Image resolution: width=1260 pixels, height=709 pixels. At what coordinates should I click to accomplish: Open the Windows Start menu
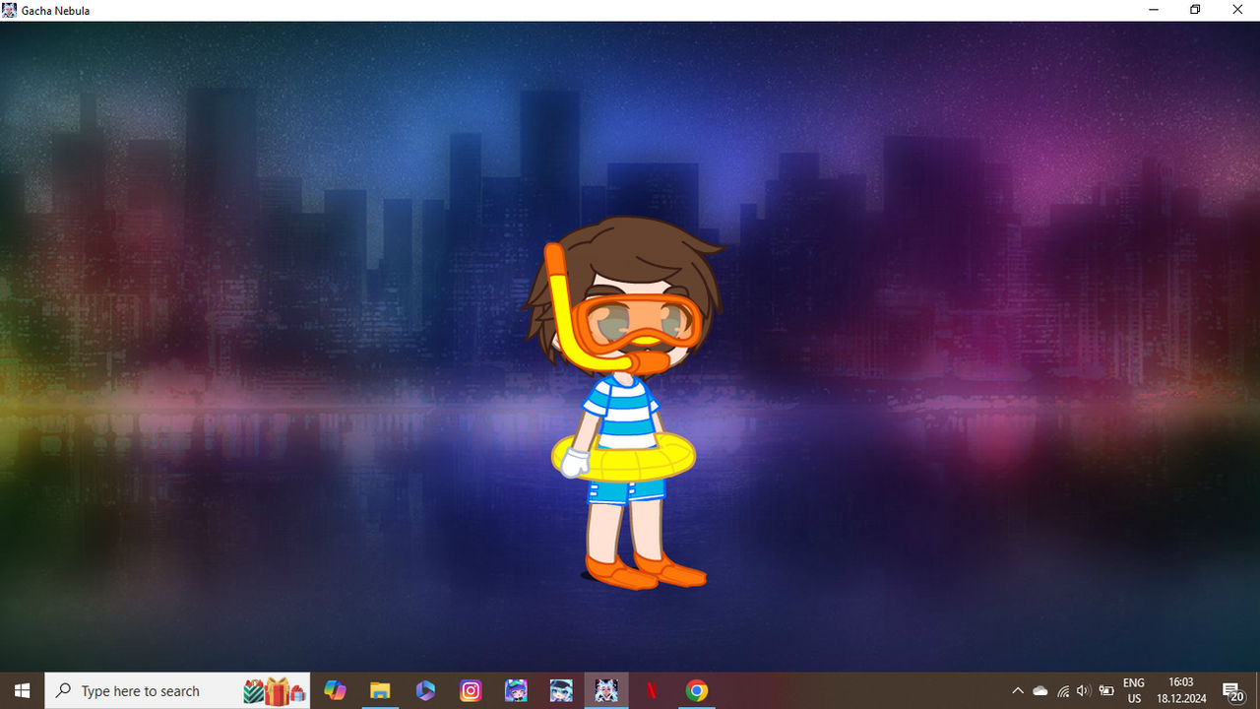pyautogui.click(x=22, y=690)
